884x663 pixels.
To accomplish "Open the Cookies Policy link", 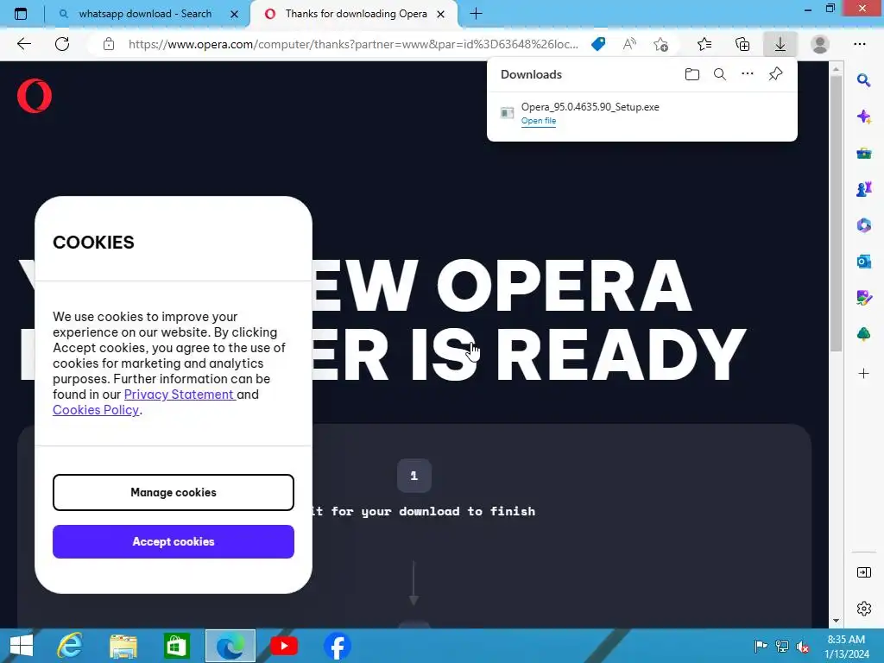I will click(96, 410).
